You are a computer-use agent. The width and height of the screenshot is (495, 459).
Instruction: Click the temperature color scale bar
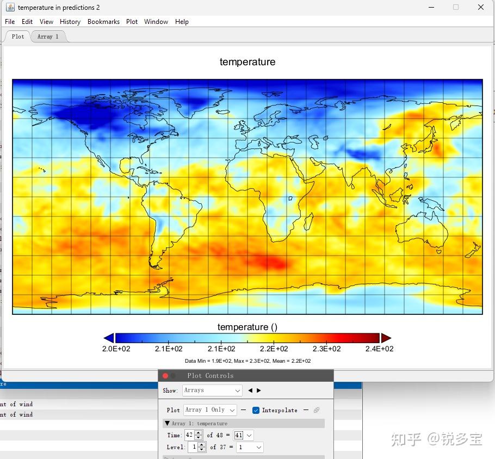[x=247, y=338]
